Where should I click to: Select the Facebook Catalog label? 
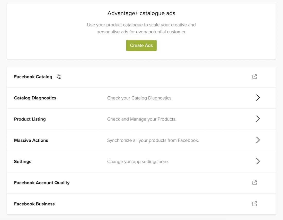(x=33, y=77)
